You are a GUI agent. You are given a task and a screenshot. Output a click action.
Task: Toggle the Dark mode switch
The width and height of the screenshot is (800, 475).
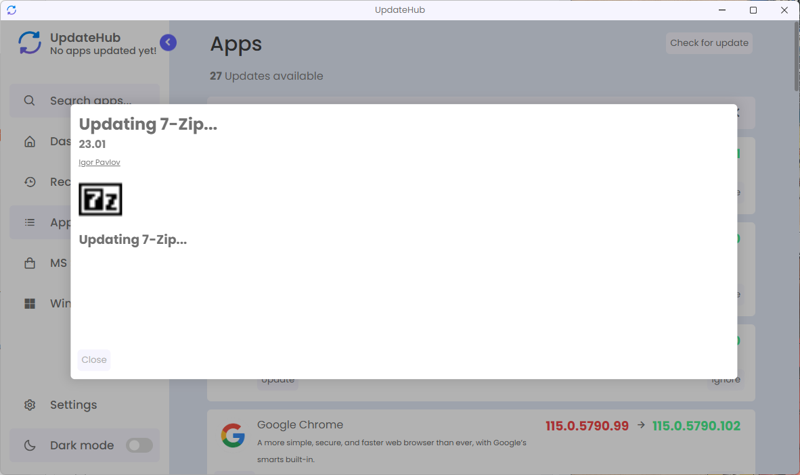tap(139, 445)
